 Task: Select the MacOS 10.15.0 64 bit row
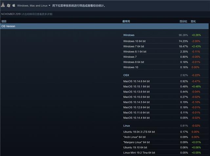point(165,97)
